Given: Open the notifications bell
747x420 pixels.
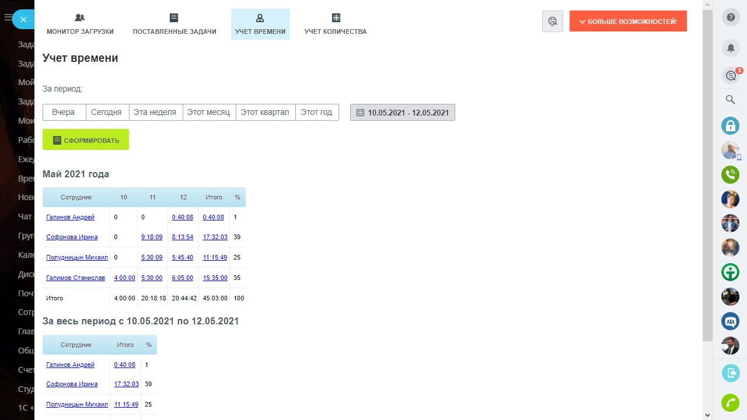Looking at the screenshot, I should 730,48.
